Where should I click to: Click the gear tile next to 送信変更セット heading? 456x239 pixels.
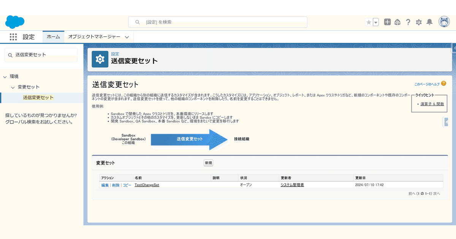coord(100,60)
